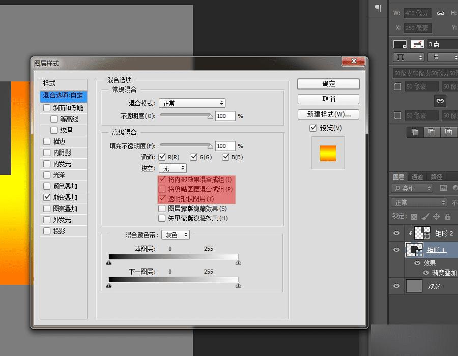Click the lock image pixels brush icon

click(x=424, y=216)
